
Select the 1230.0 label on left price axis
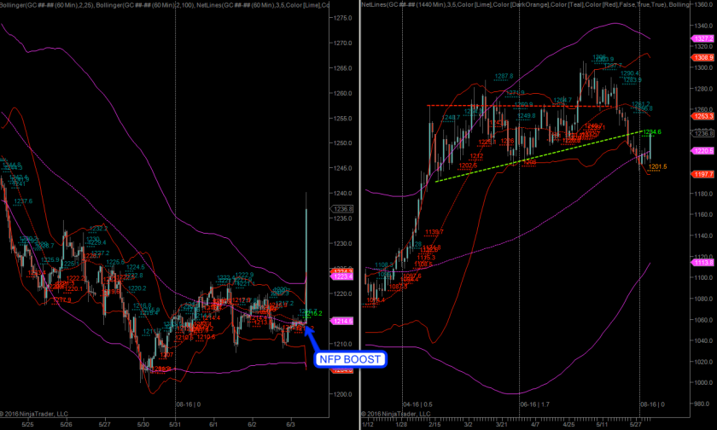click(x=343, y=243)
